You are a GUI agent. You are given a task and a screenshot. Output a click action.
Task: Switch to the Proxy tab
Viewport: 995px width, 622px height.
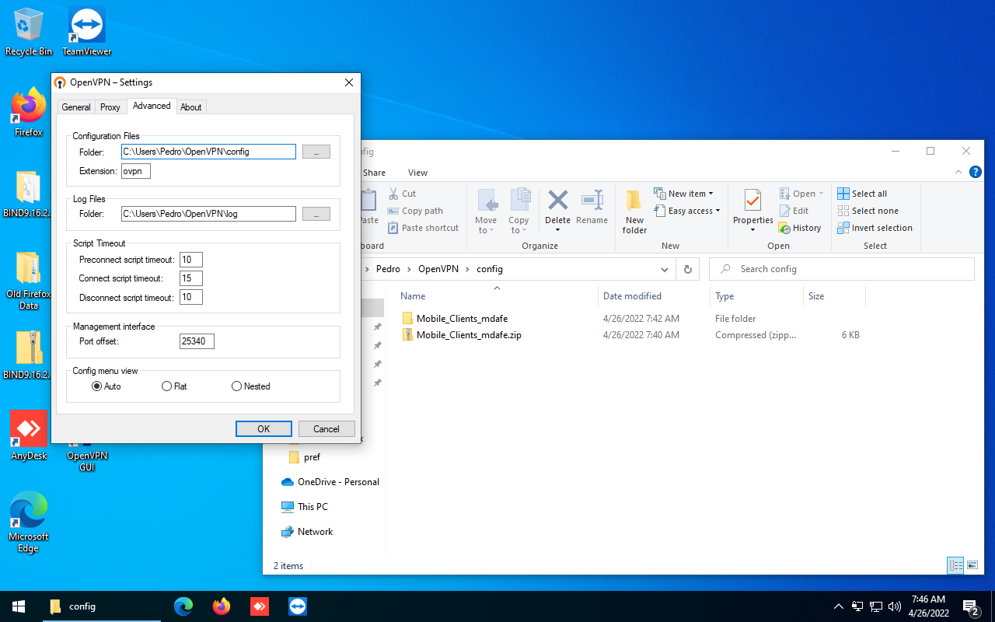[110, 107]
